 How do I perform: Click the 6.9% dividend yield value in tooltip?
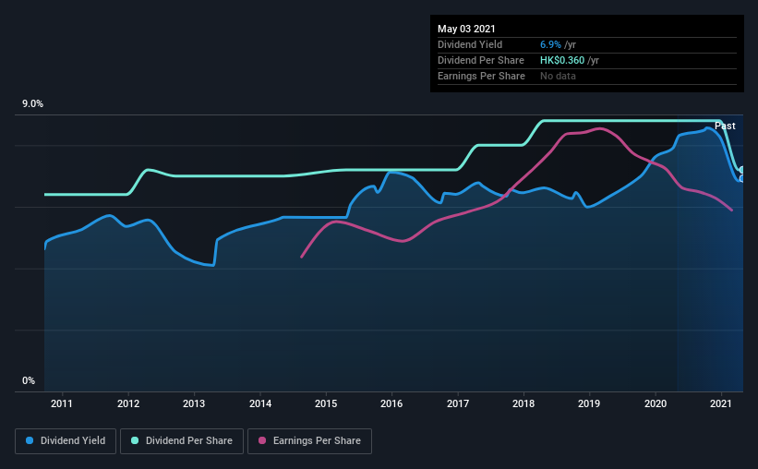click(x=550, y=44)
